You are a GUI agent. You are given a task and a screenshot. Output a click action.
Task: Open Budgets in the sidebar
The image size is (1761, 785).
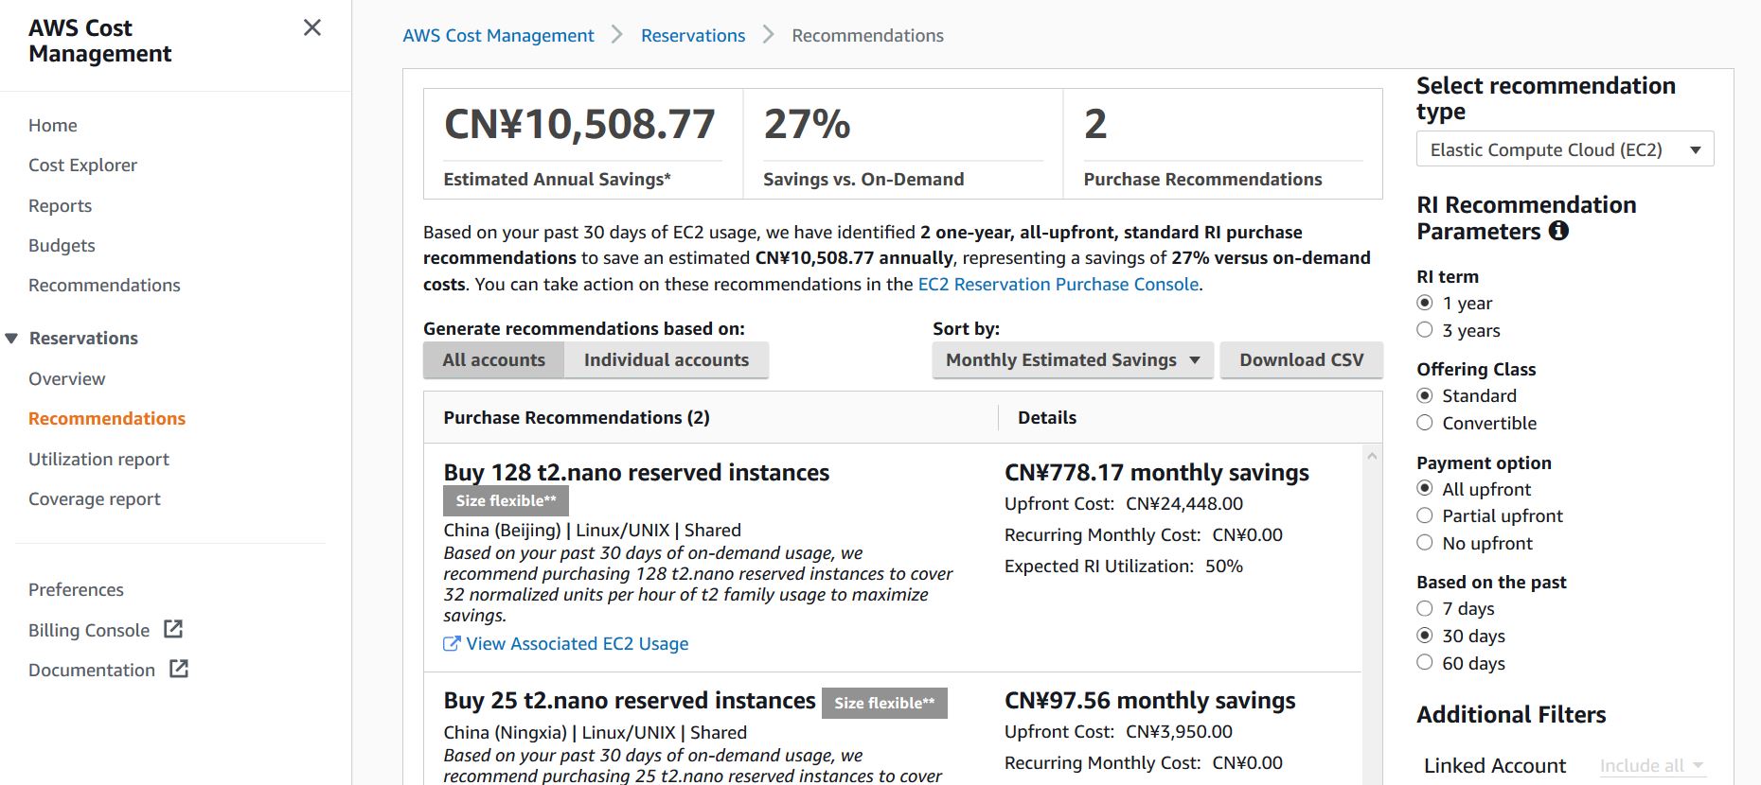62,245
